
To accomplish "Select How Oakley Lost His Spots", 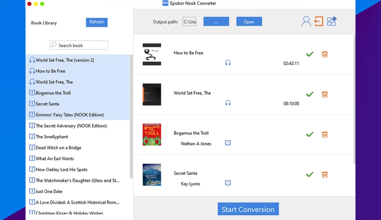I will point(77,170).
